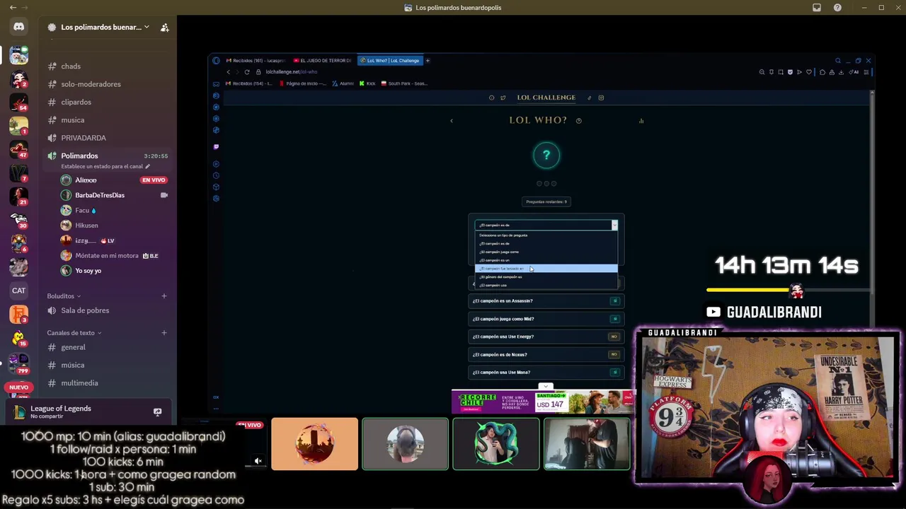Expand the chevron below the questions list
This screenshot has width=906, height=509.
545,387
